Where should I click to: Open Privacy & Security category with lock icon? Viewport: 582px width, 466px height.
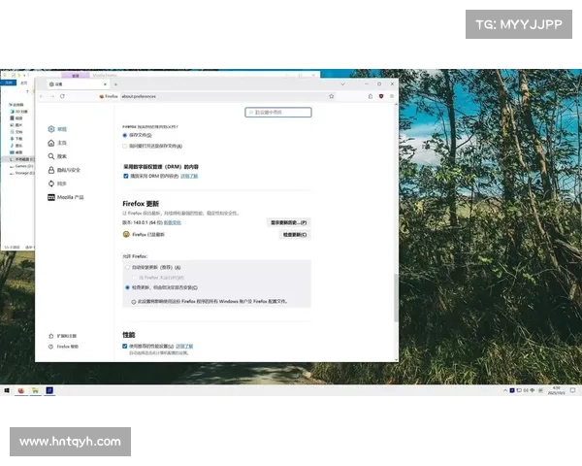point(64,170)
